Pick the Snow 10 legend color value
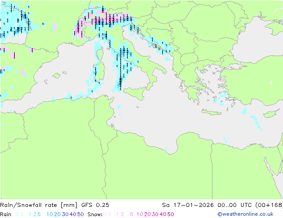Screen dimensions: 283x218 point(140,214)
